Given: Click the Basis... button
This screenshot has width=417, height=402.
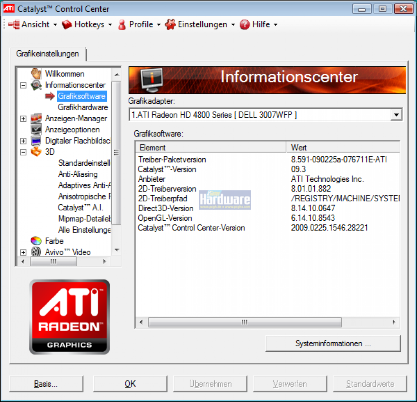Looking at the screenshot, I should coord(46,384).
